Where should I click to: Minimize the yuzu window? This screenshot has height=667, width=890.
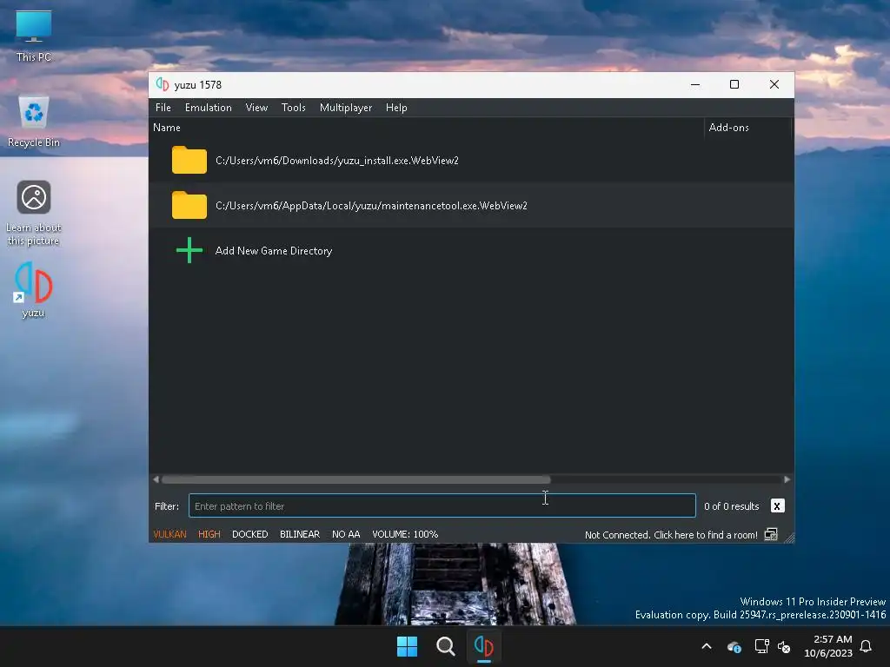[694, 84]
